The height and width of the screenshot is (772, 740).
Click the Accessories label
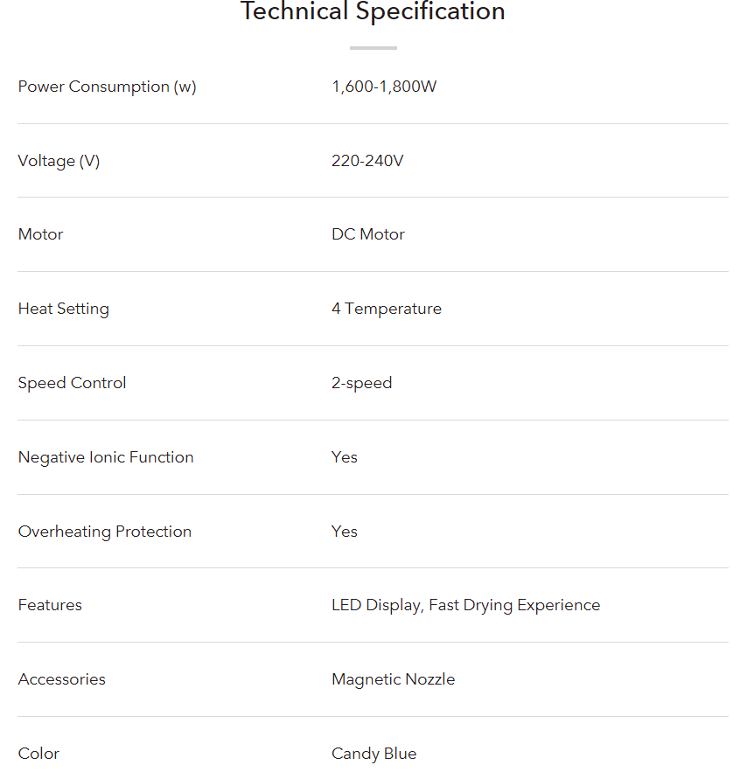coord(61,679)
